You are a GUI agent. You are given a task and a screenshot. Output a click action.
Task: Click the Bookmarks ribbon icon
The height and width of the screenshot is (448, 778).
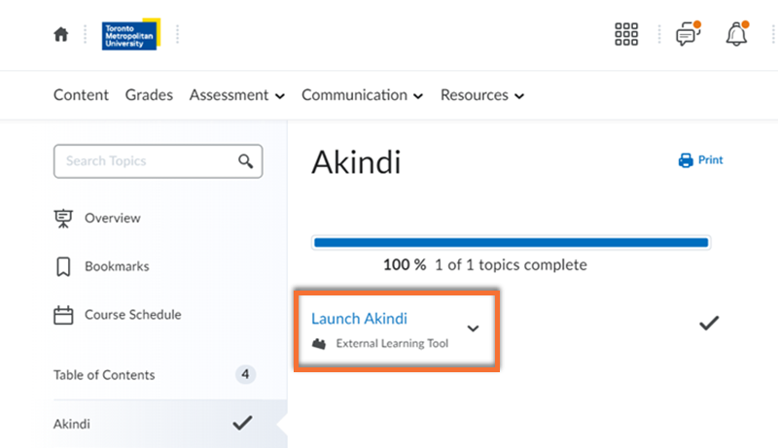click(x=63, y=266)
